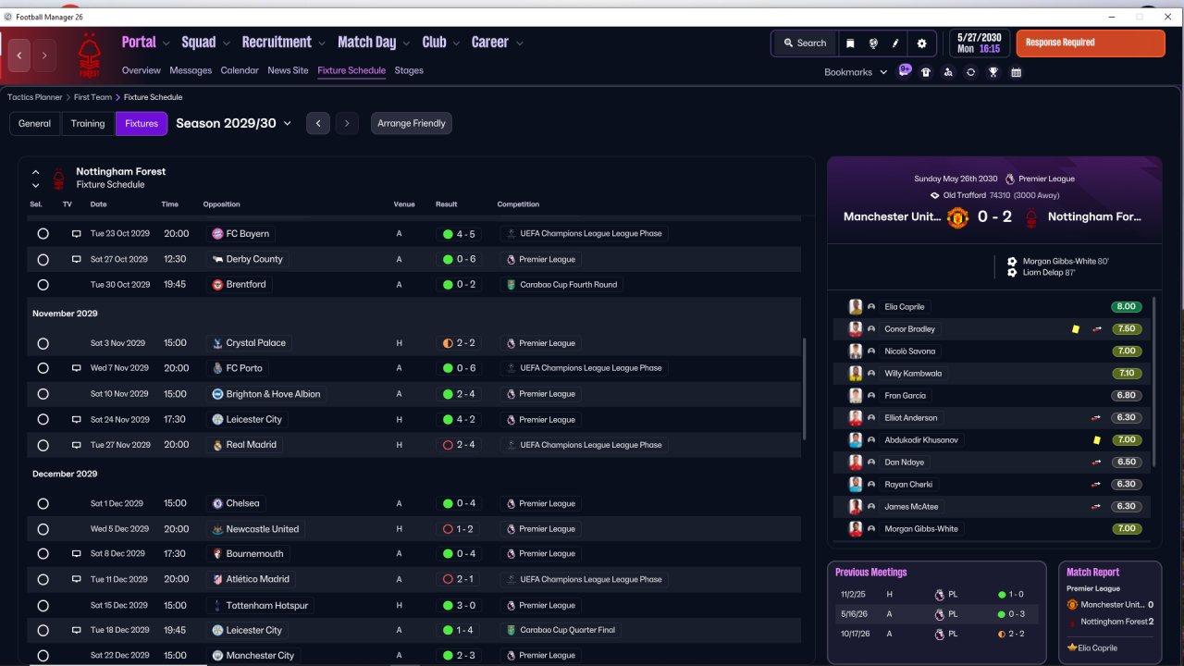The image size is (1184, 666).
Task: Open the Squad dropdown menu
Action: click(x=206, y=43)
